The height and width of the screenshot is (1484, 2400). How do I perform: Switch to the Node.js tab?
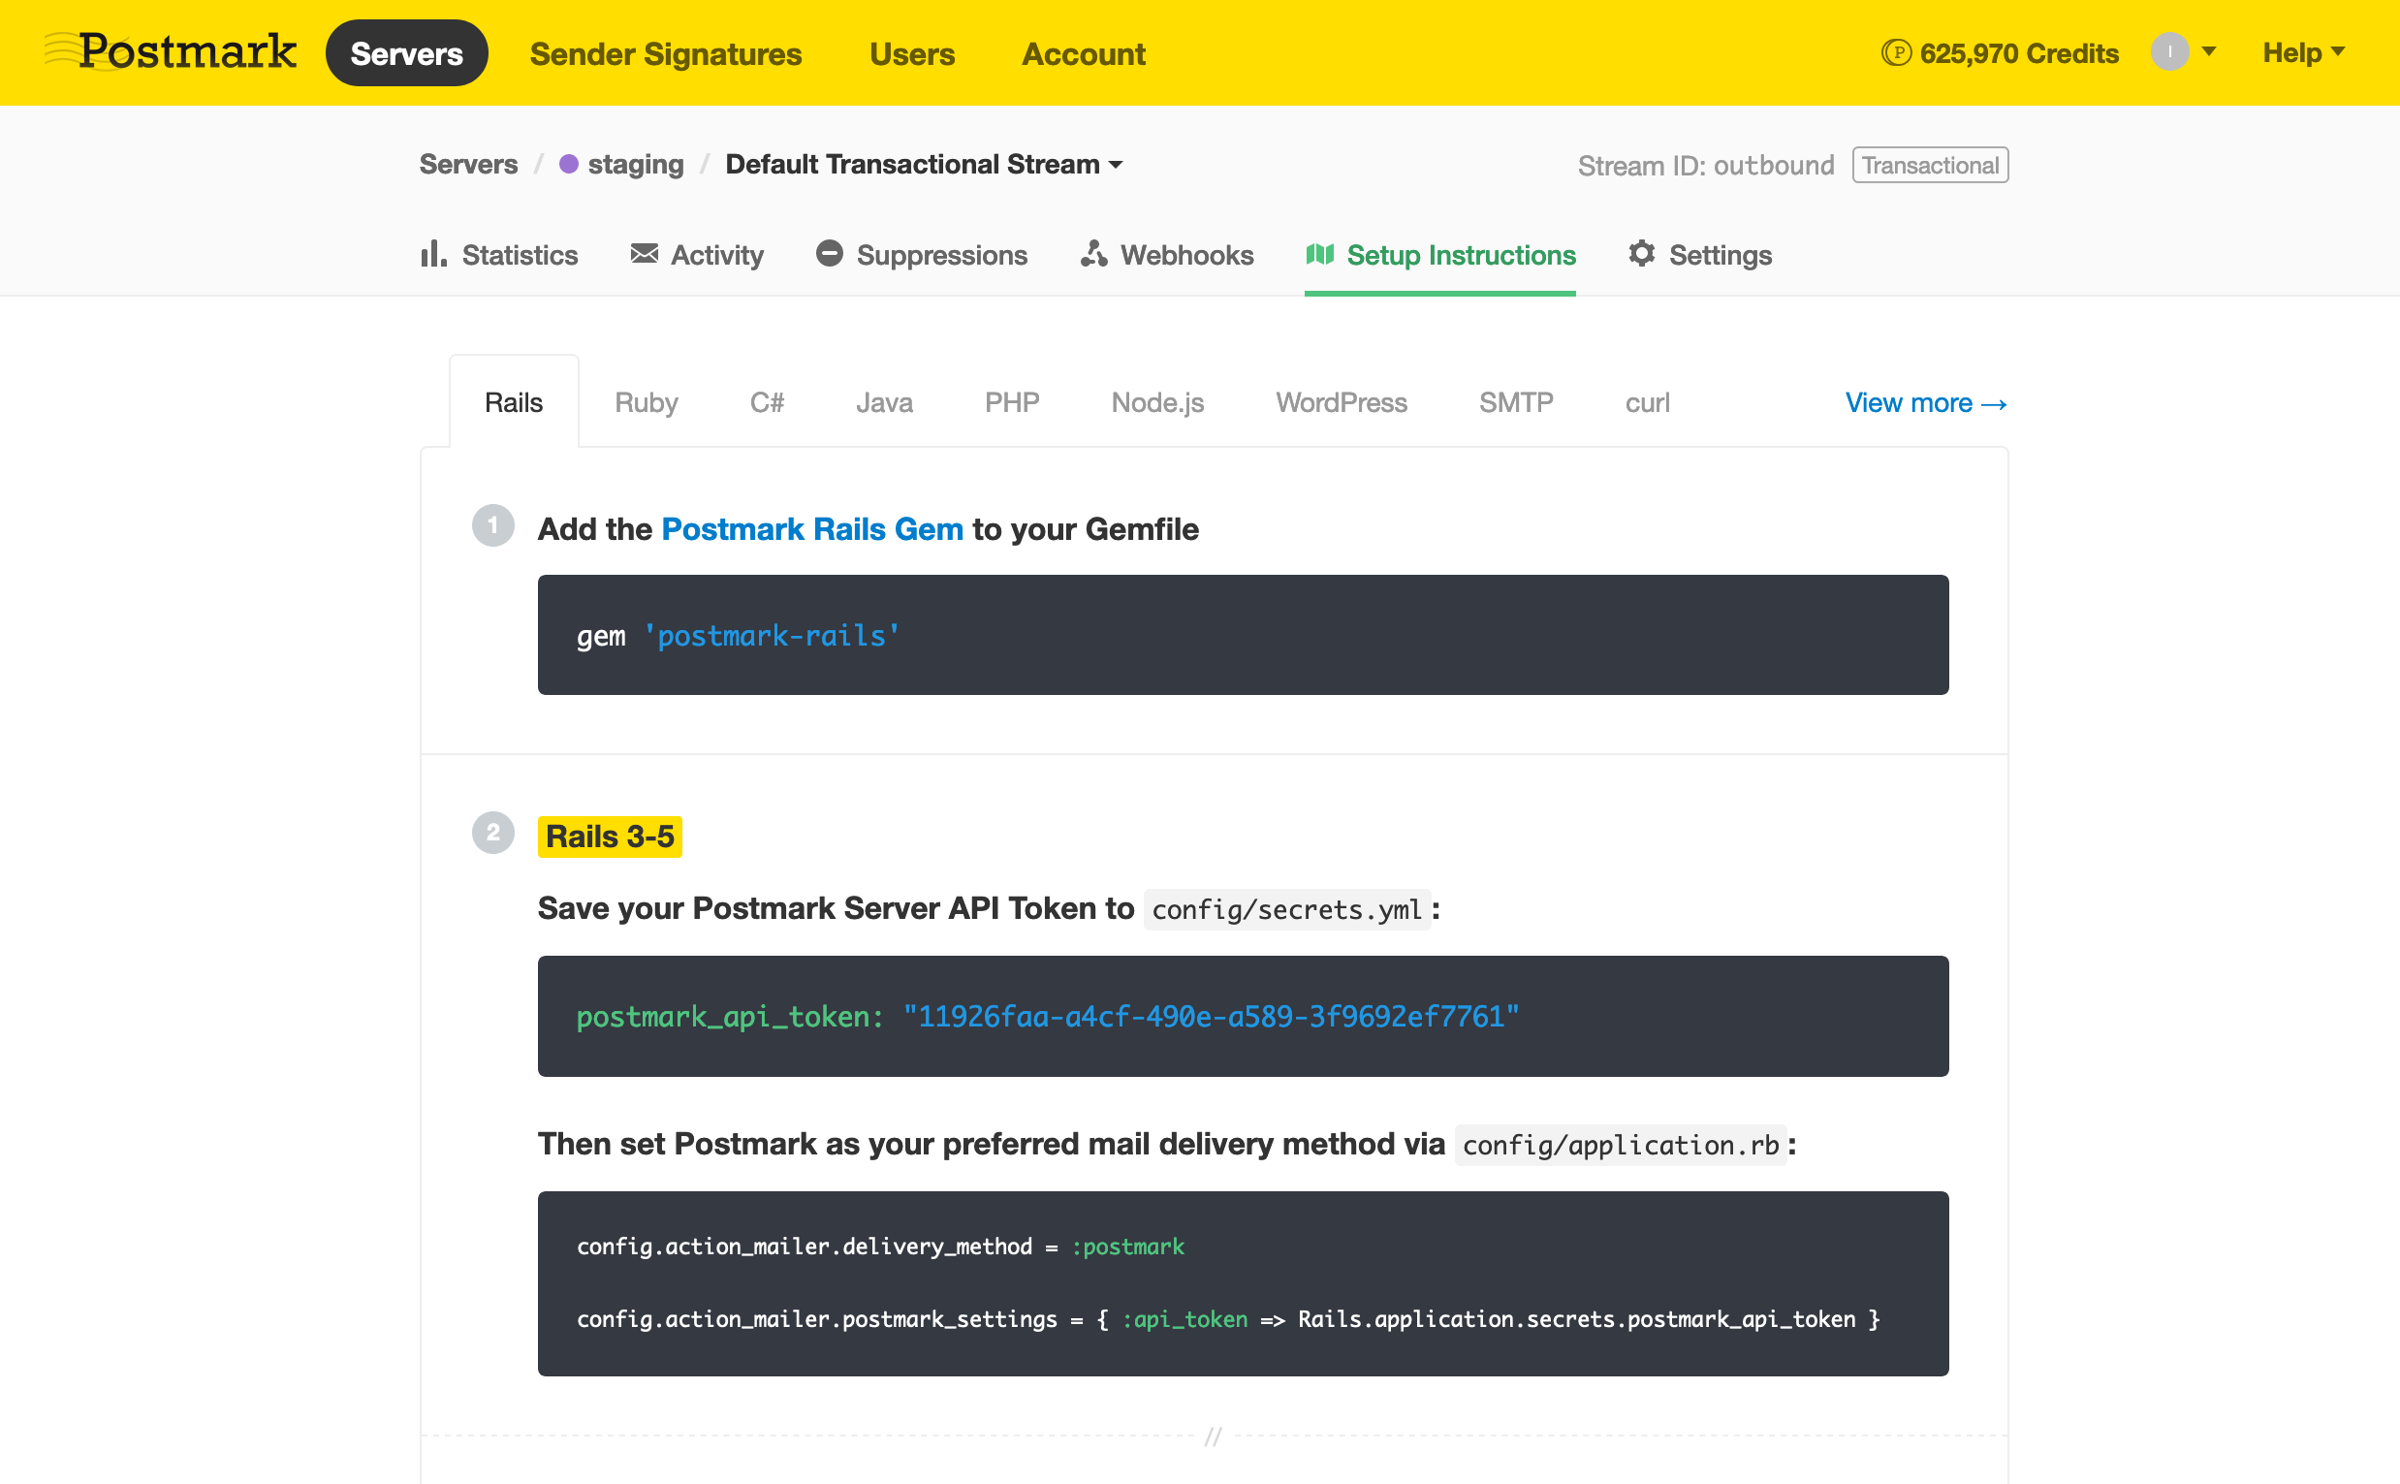click(x=1156, y=402)
